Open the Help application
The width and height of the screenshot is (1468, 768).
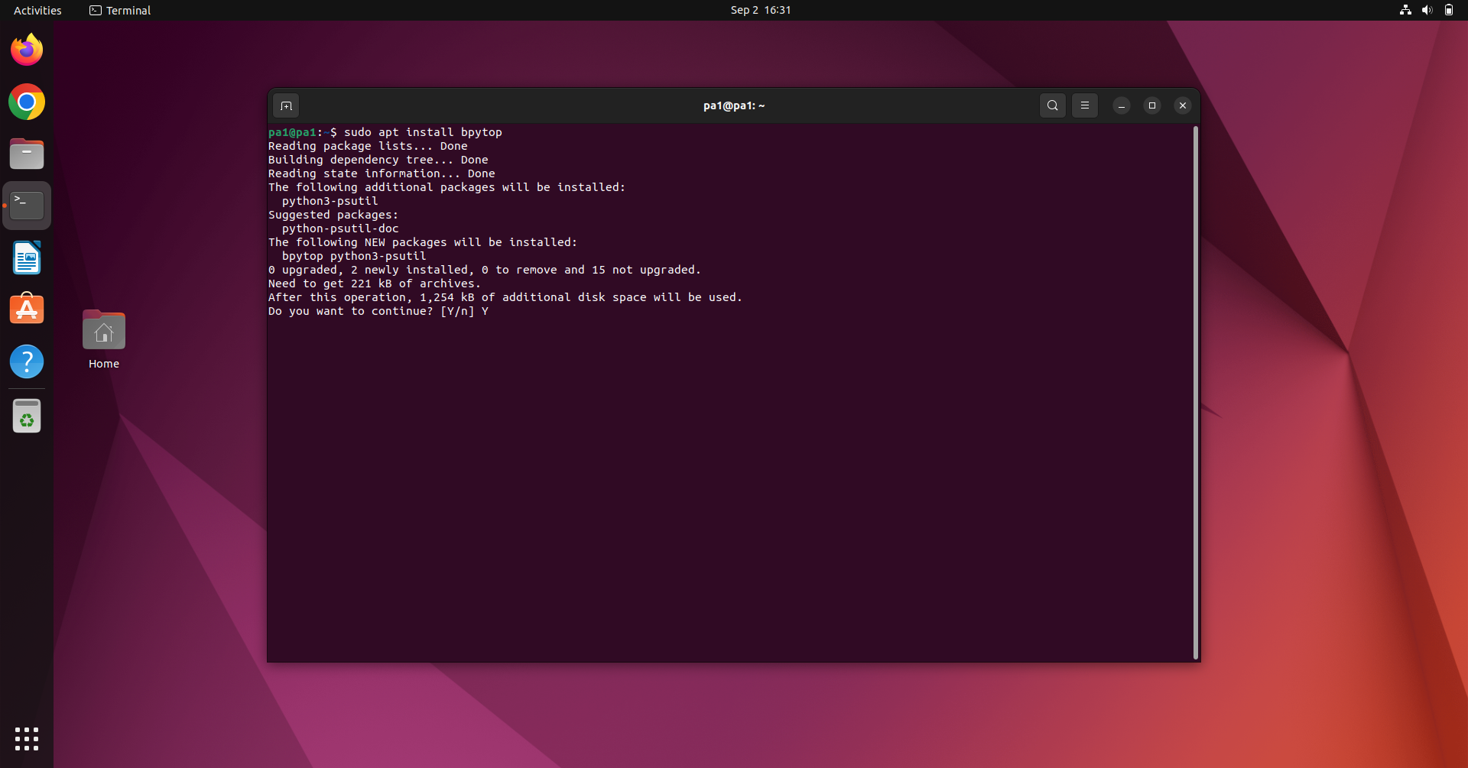pyautogui.click(x=26, y=361)
